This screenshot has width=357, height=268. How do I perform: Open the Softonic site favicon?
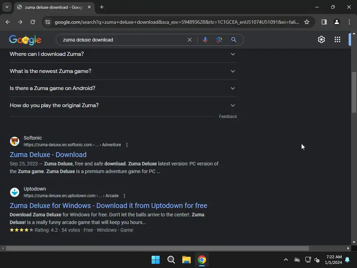tap(15, 141)
